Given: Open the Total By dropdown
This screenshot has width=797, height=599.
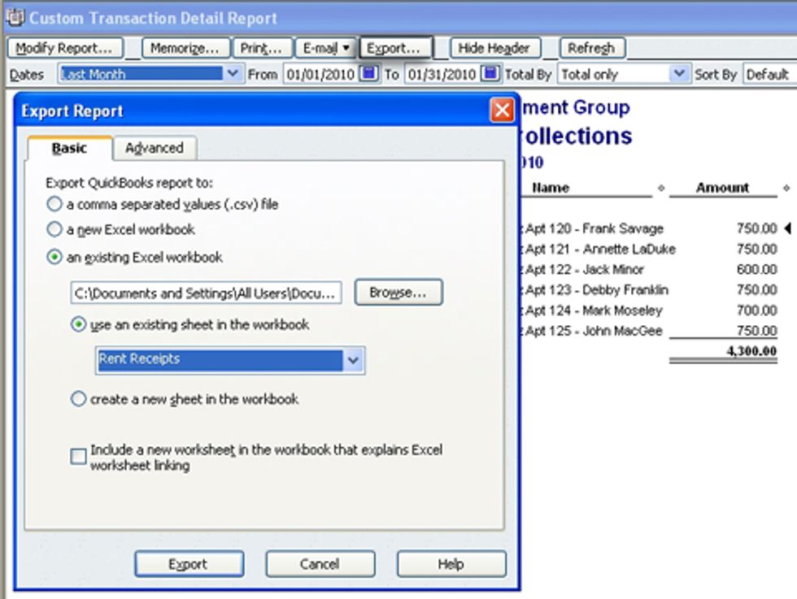Looking at the screenshot, I should tap(679, 74).
